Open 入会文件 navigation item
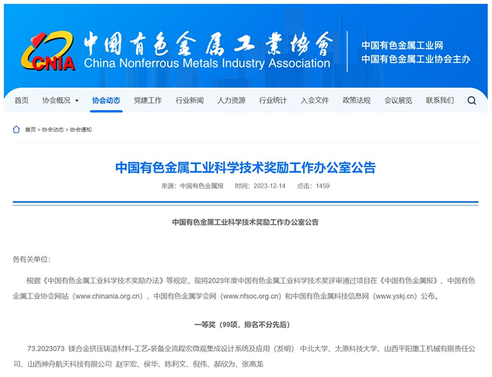The width and height of the screenshot is (492, 377). tap(314, 100)
